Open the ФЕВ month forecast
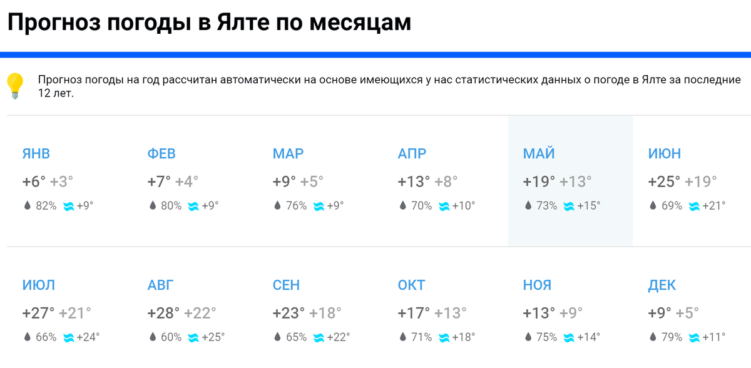The image size is (751, 368). [162, 153]
